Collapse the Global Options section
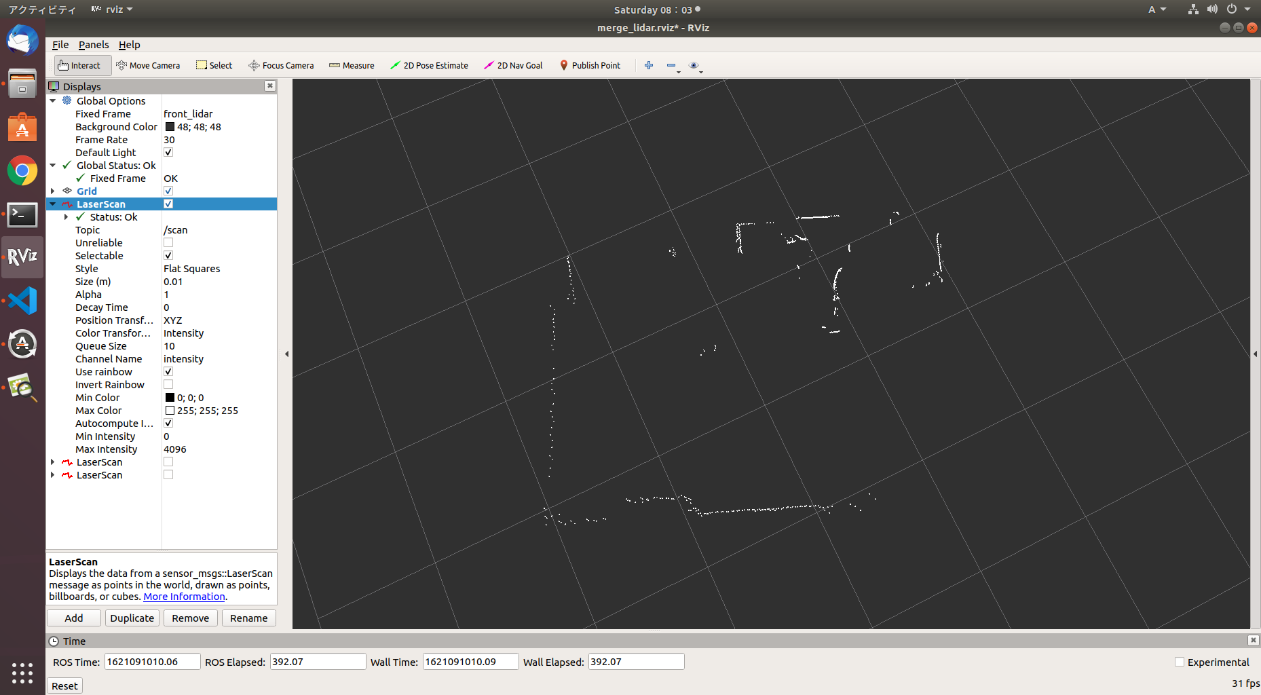1261x695 pixels. [54, 100]
